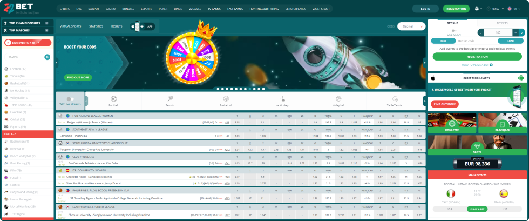Click the basketball icon next to Basketball (31)
This screenshot has height=221, width=529.
pos(6,83)
